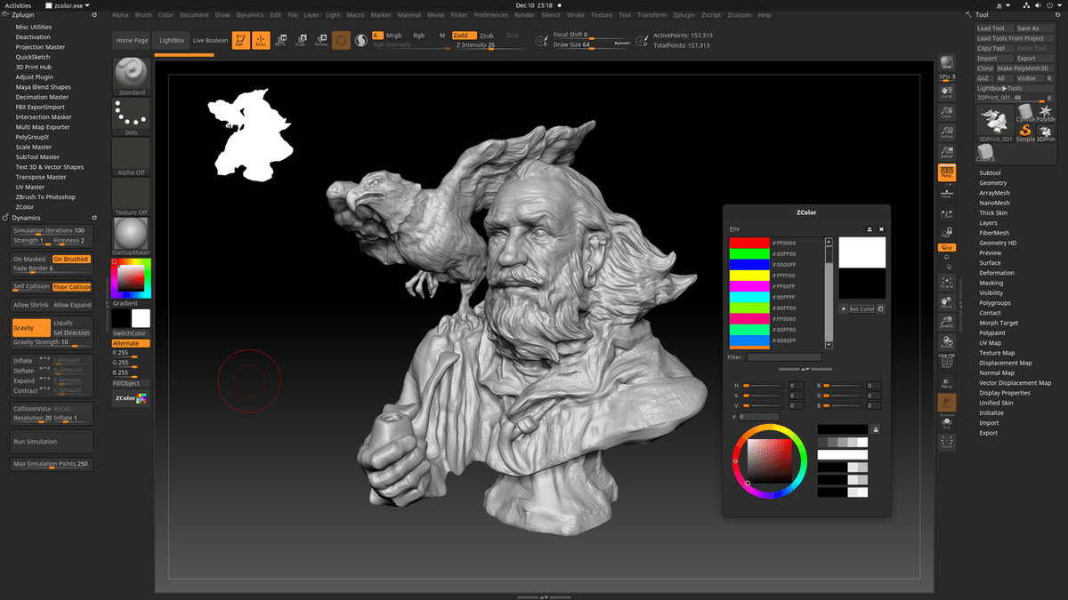Screen dimensions: 1068x600
Task: Expand the Geometry section
Action: tap(992, 183)
